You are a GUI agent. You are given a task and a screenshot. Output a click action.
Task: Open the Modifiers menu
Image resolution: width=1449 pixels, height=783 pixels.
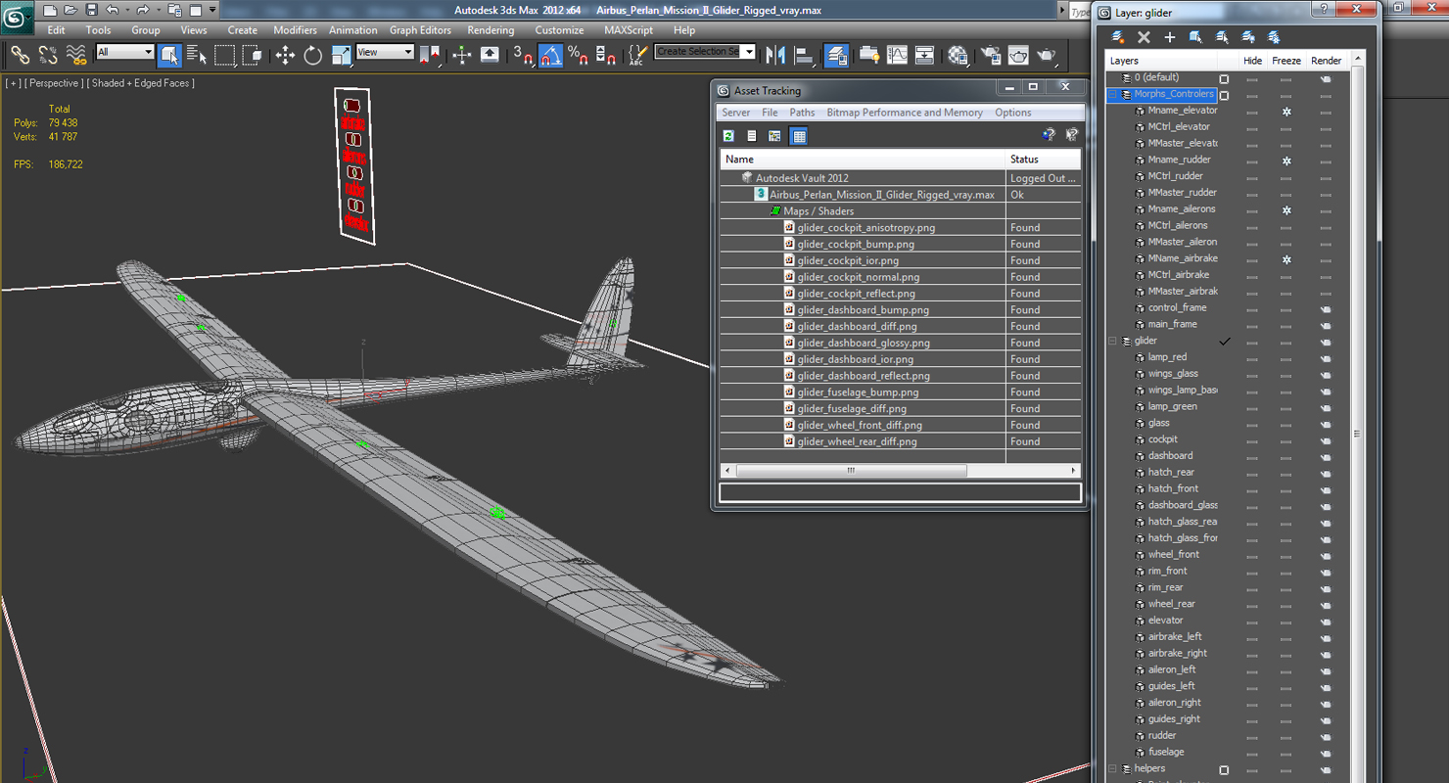click(295, 30)
